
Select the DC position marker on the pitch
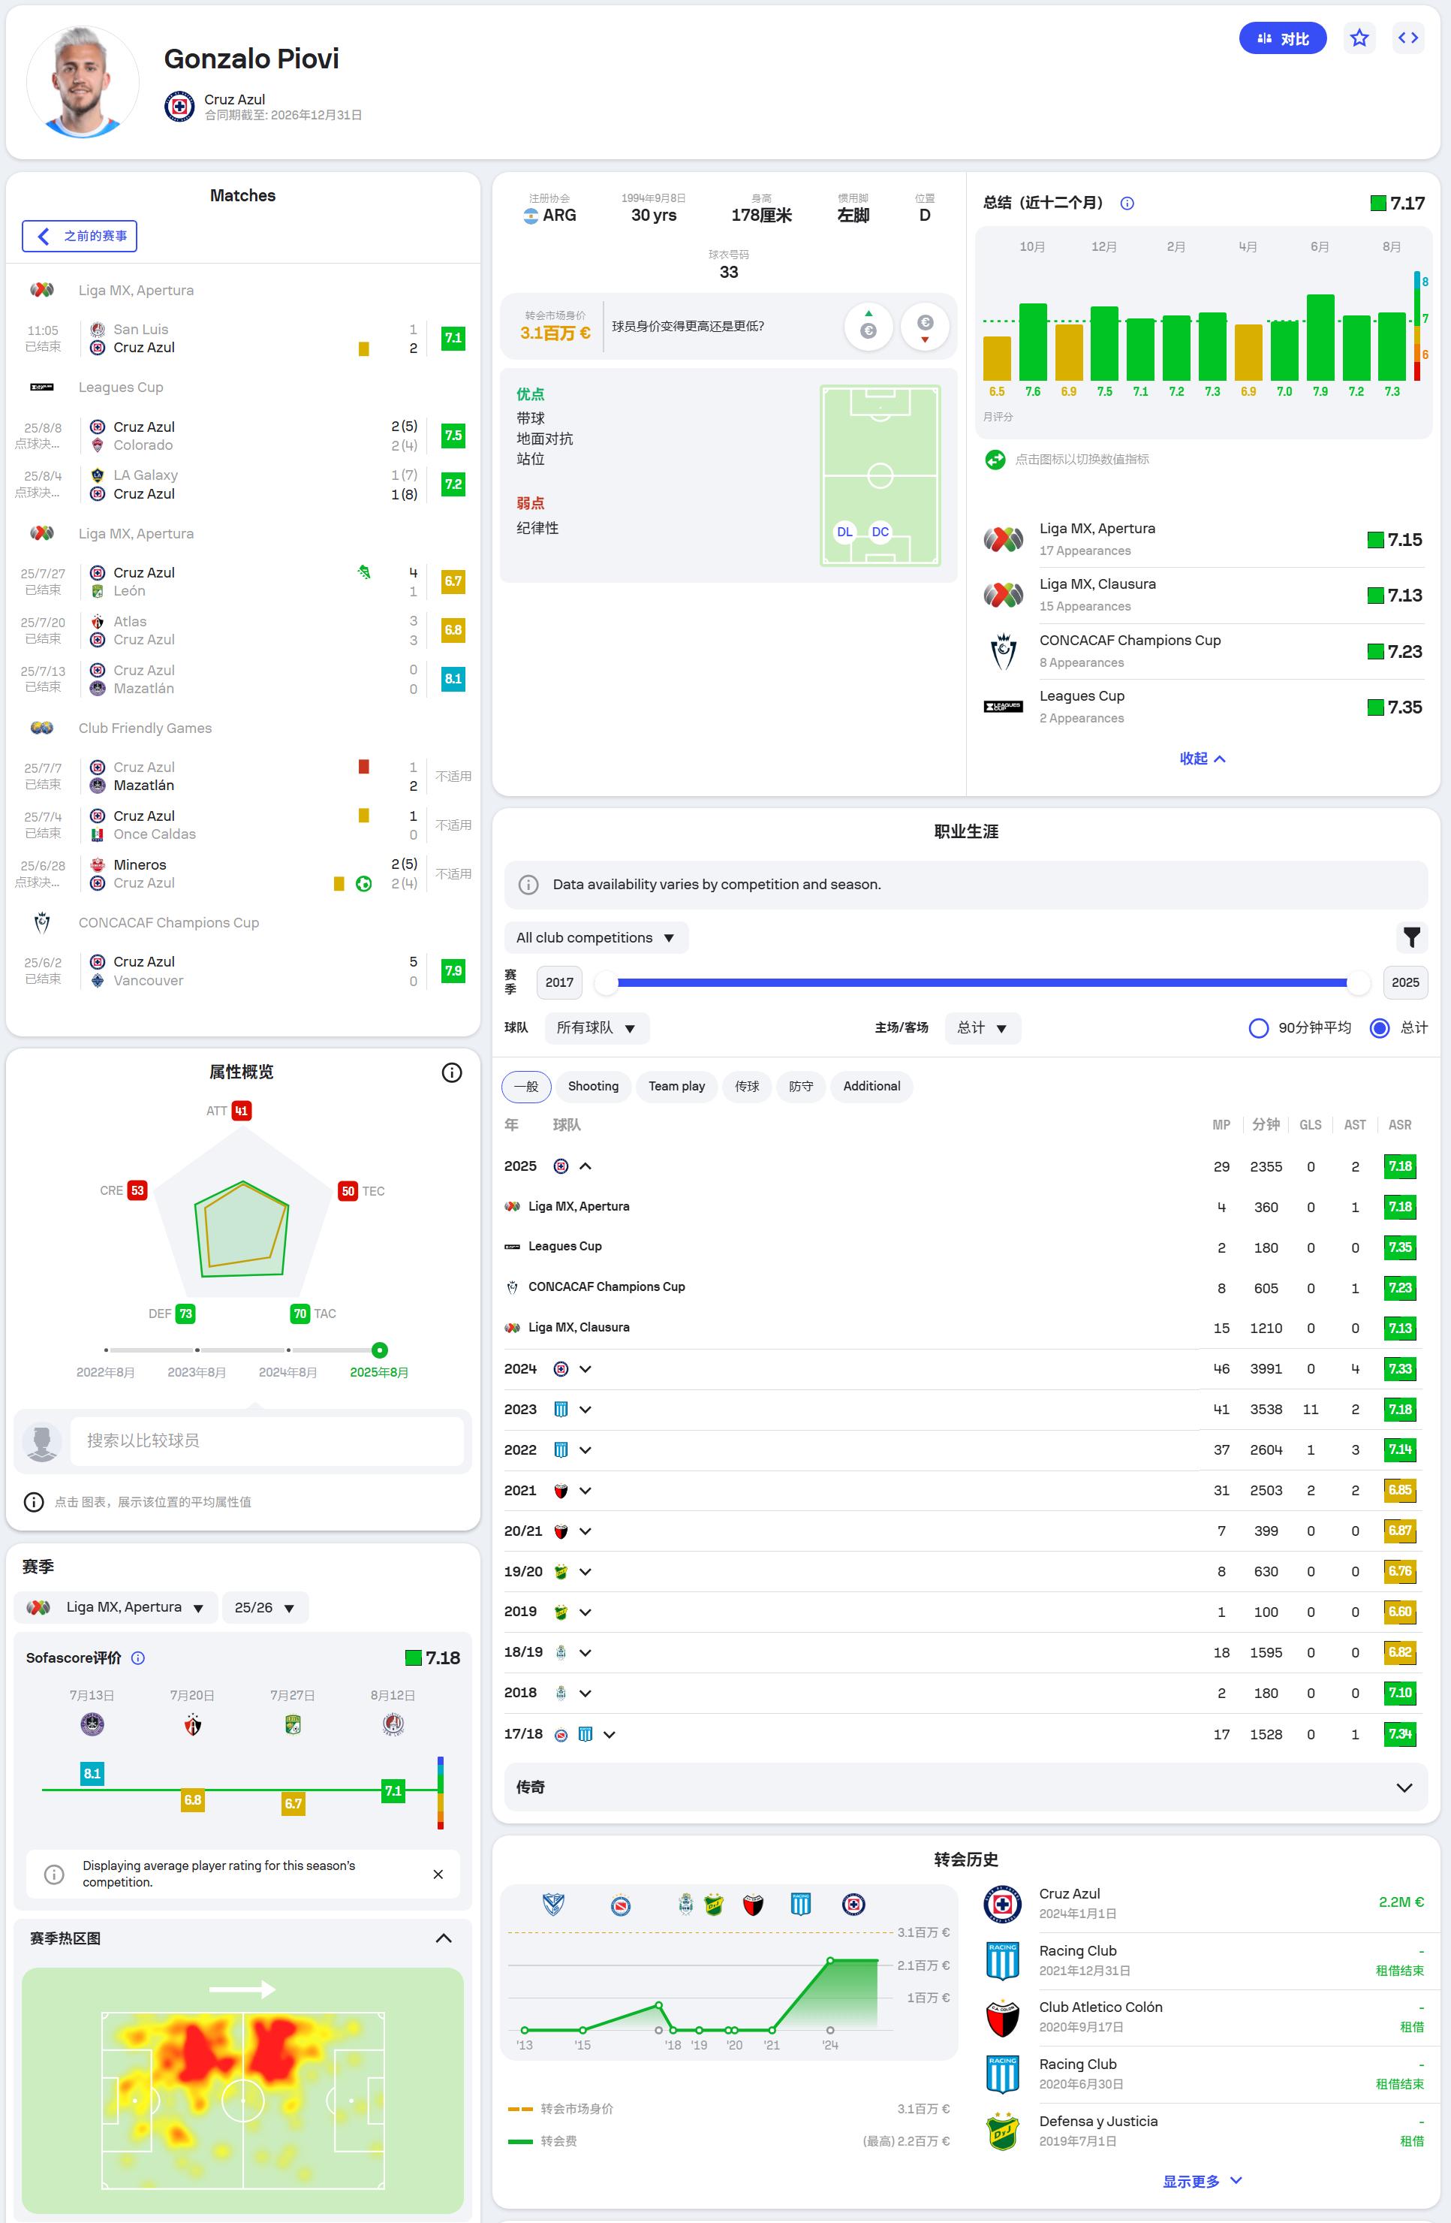(881, 532)
